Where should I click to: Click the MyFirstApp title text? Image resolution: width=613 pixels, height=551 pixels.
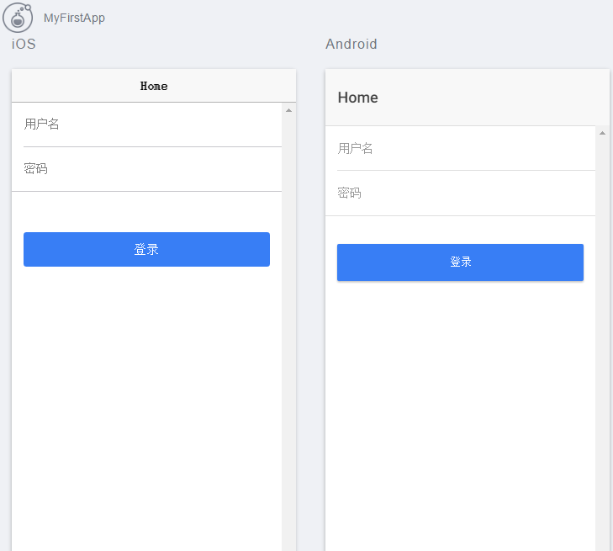pos(74,18)
